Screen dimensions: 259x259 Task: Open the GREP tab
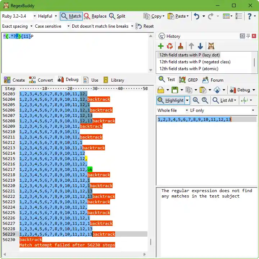click(x=188, y=80)
